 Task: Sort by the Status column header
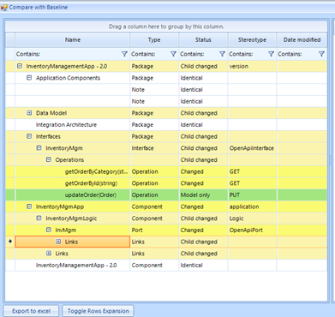click(x=203, y=40)
